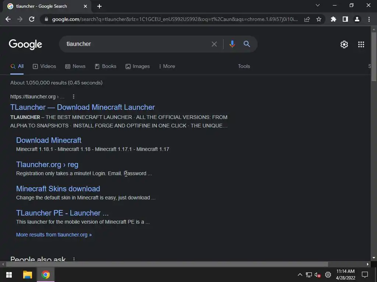Image resolution: width=377 pixels, height=282 pixels.
Task: Click the results count text
Action: tap(56, 83)
